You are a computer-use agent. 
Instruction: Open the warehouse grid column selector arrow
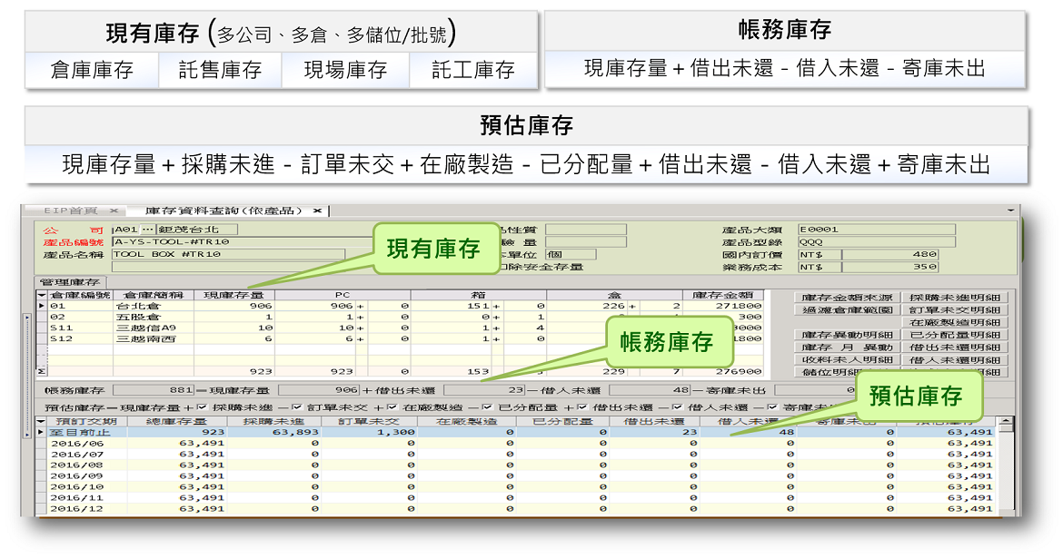coord(41,294)
